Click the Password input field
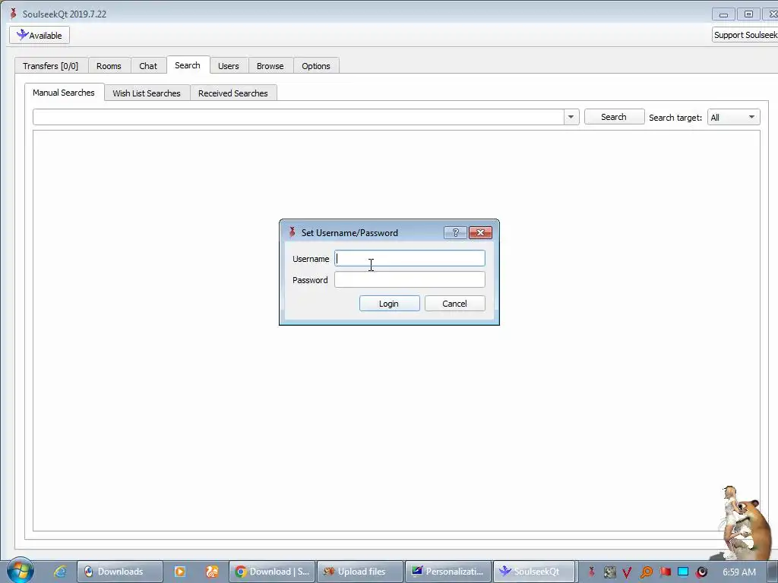The height and width of the screenshot is (583, 778). 410,279
